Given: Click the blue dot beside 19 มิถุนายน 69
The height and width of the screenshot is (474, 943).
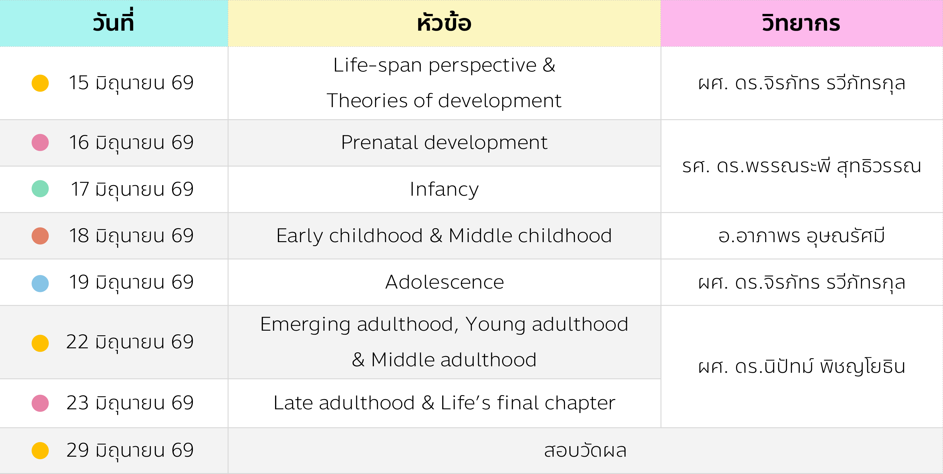Looking at the screenshot, I should pyautogui.click(x=40, y=283).
